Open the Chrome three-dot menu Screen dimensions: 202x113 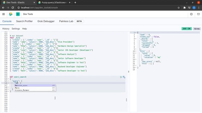point(199,8)
